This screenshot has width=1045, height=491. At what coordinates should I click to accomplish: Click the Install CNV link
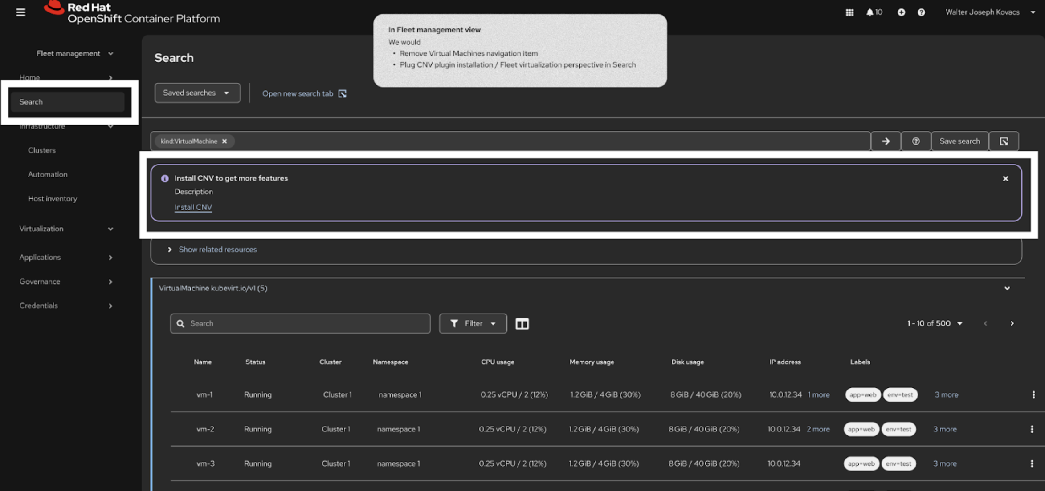pos(193,207)
